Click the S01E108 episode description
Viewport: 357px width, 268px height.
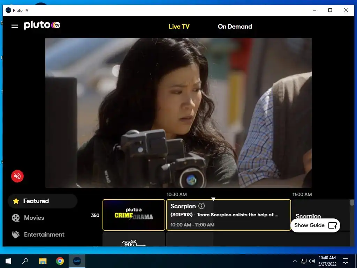(224, 215)
